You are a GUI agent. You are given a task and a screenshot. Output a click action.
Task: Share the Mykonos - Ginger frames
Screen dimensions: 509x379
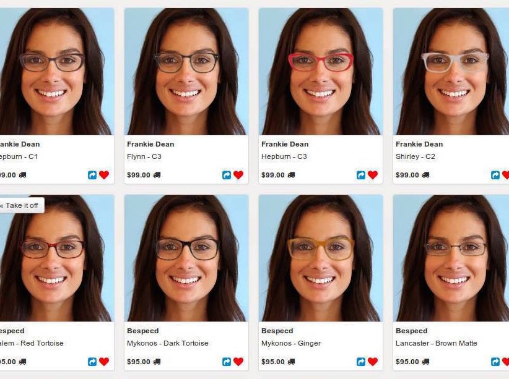(361, 362)
